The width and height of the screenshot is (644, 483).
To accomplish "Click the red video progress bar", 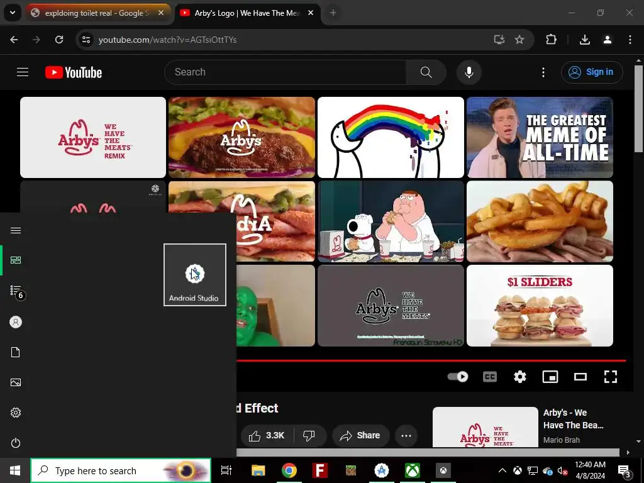I will click(431, 360).
